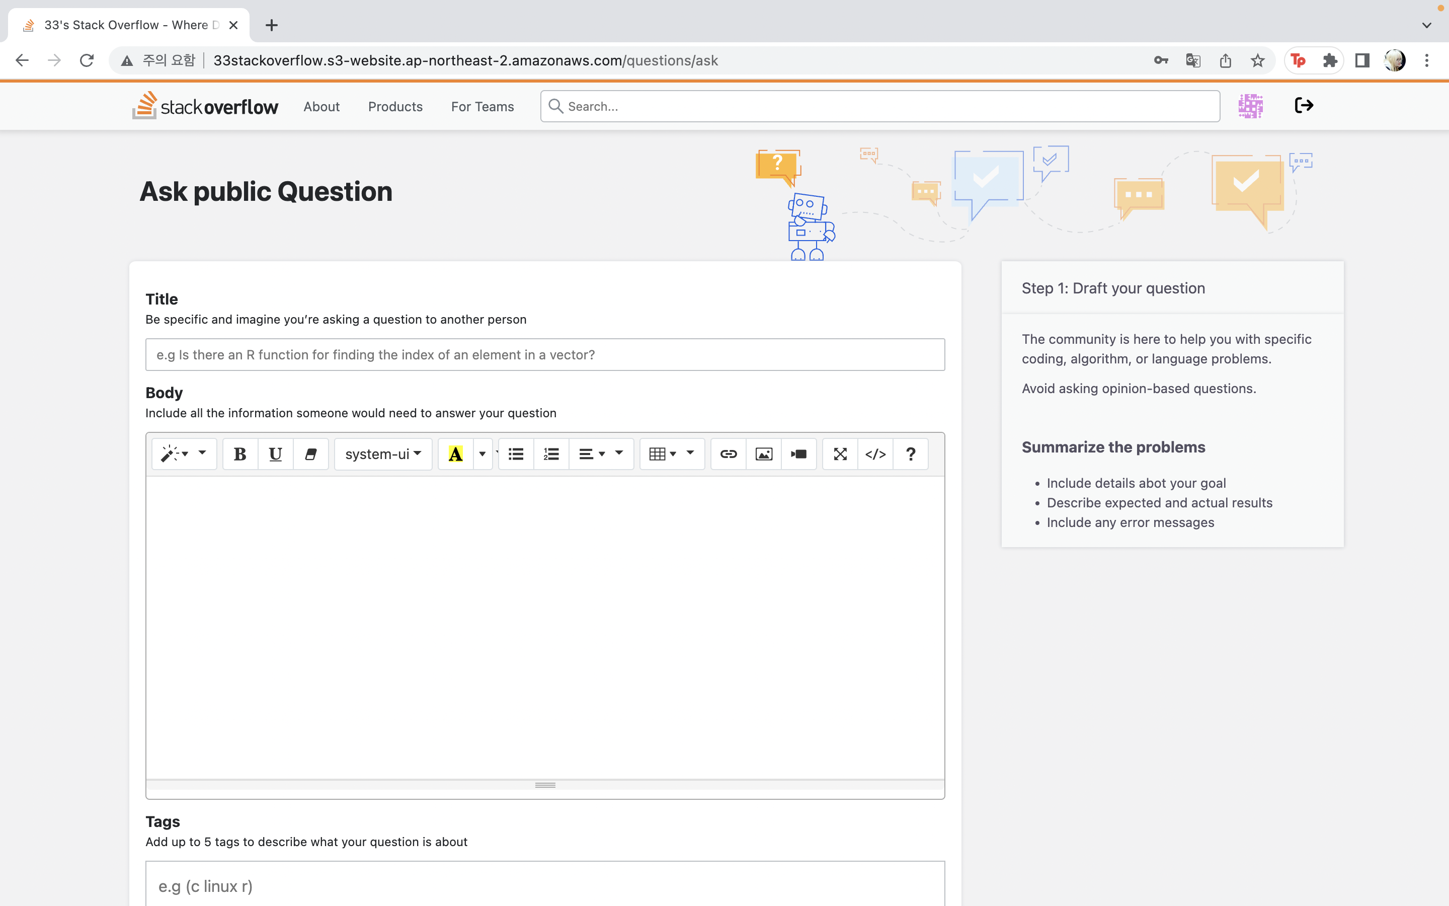Toggle underline formatting in editor
Image resolution: width=1449 pixels, height=906 pixels.
(x=275, y=454)
